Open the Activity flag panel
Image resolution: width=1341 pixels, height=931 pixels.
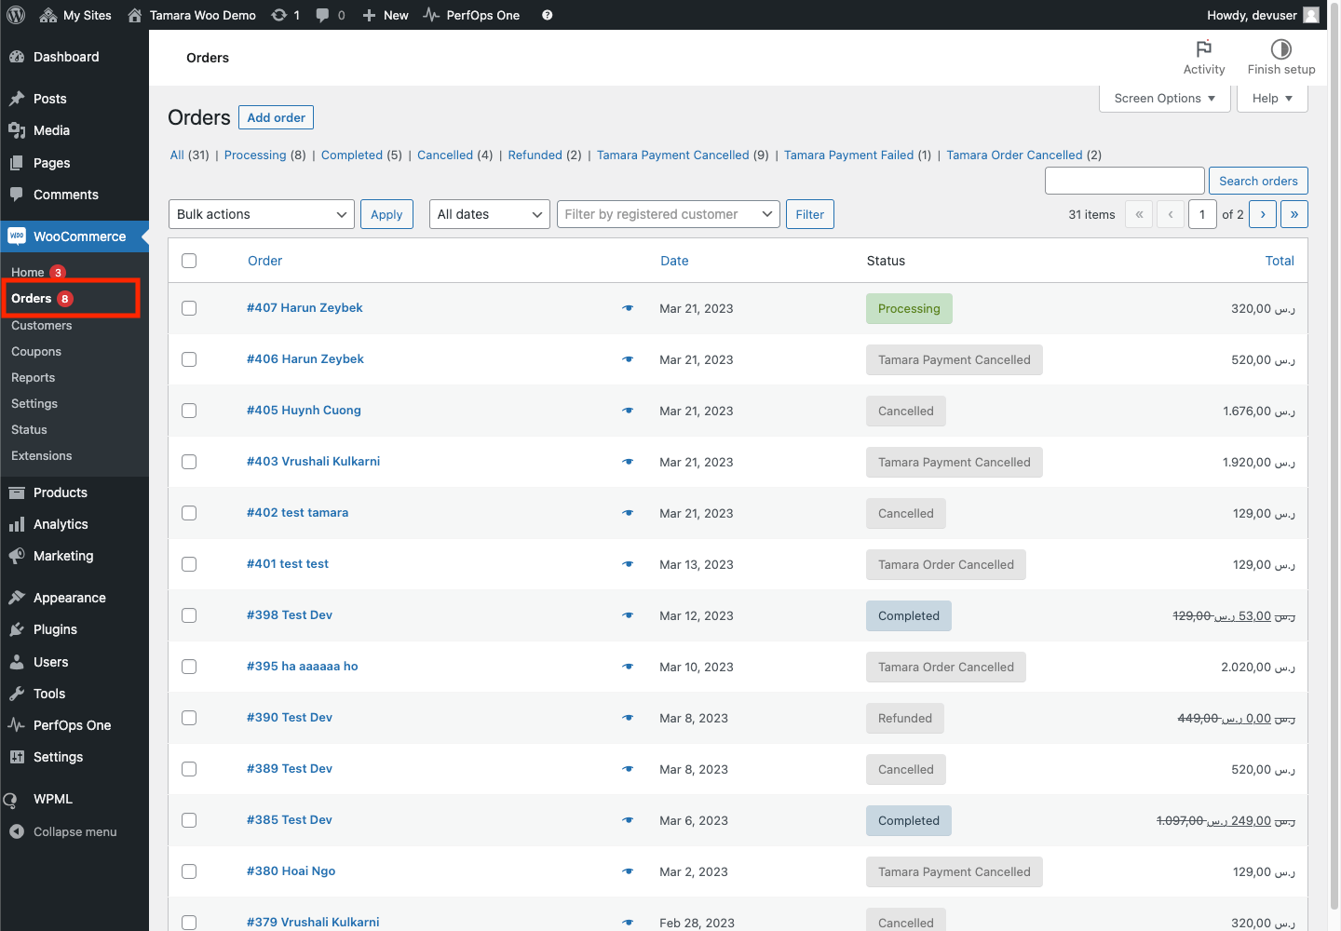(x=1204, y=58)
